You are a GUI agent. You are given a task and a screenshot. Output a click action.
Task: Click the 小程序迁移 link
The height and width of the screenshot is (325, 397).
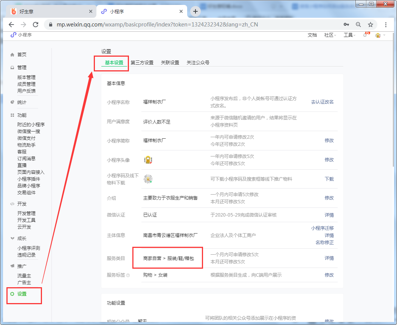point(322,228)
